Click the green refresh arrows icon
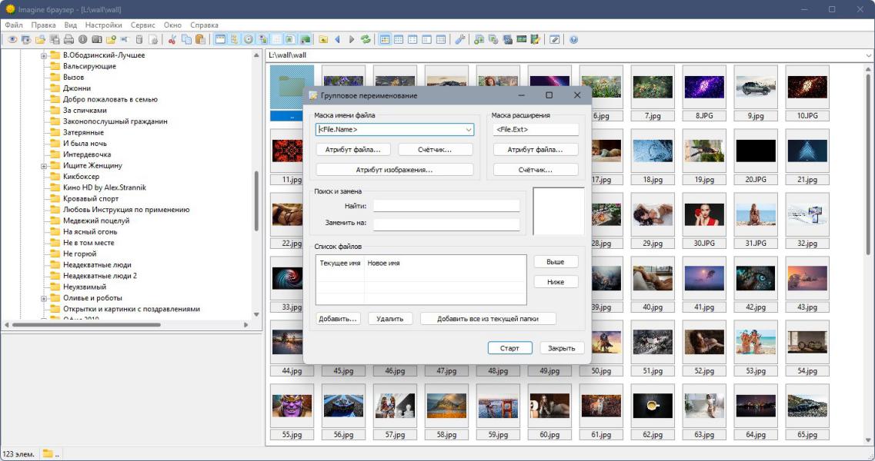The image size is (875, 461). click(366, 39)
